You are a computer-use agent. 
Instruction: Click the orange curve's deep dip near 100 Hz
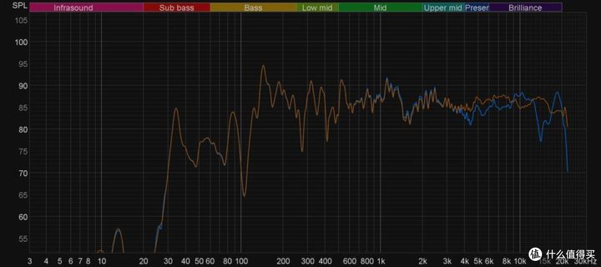click(244, 196)
